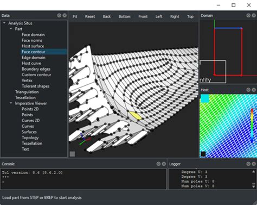Undock the Host panel

(248, 90)
